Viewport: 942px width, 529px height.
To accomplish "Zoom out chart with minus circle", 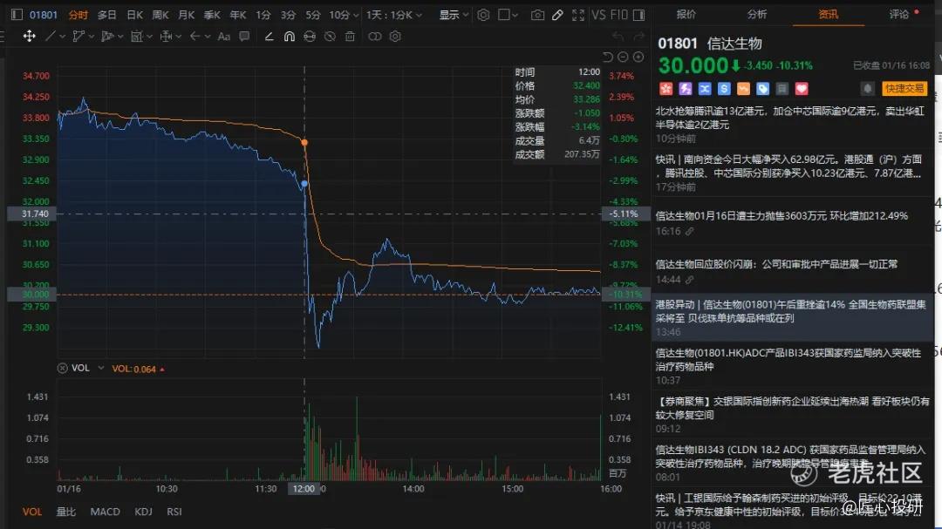I will (x=623, y=57).
